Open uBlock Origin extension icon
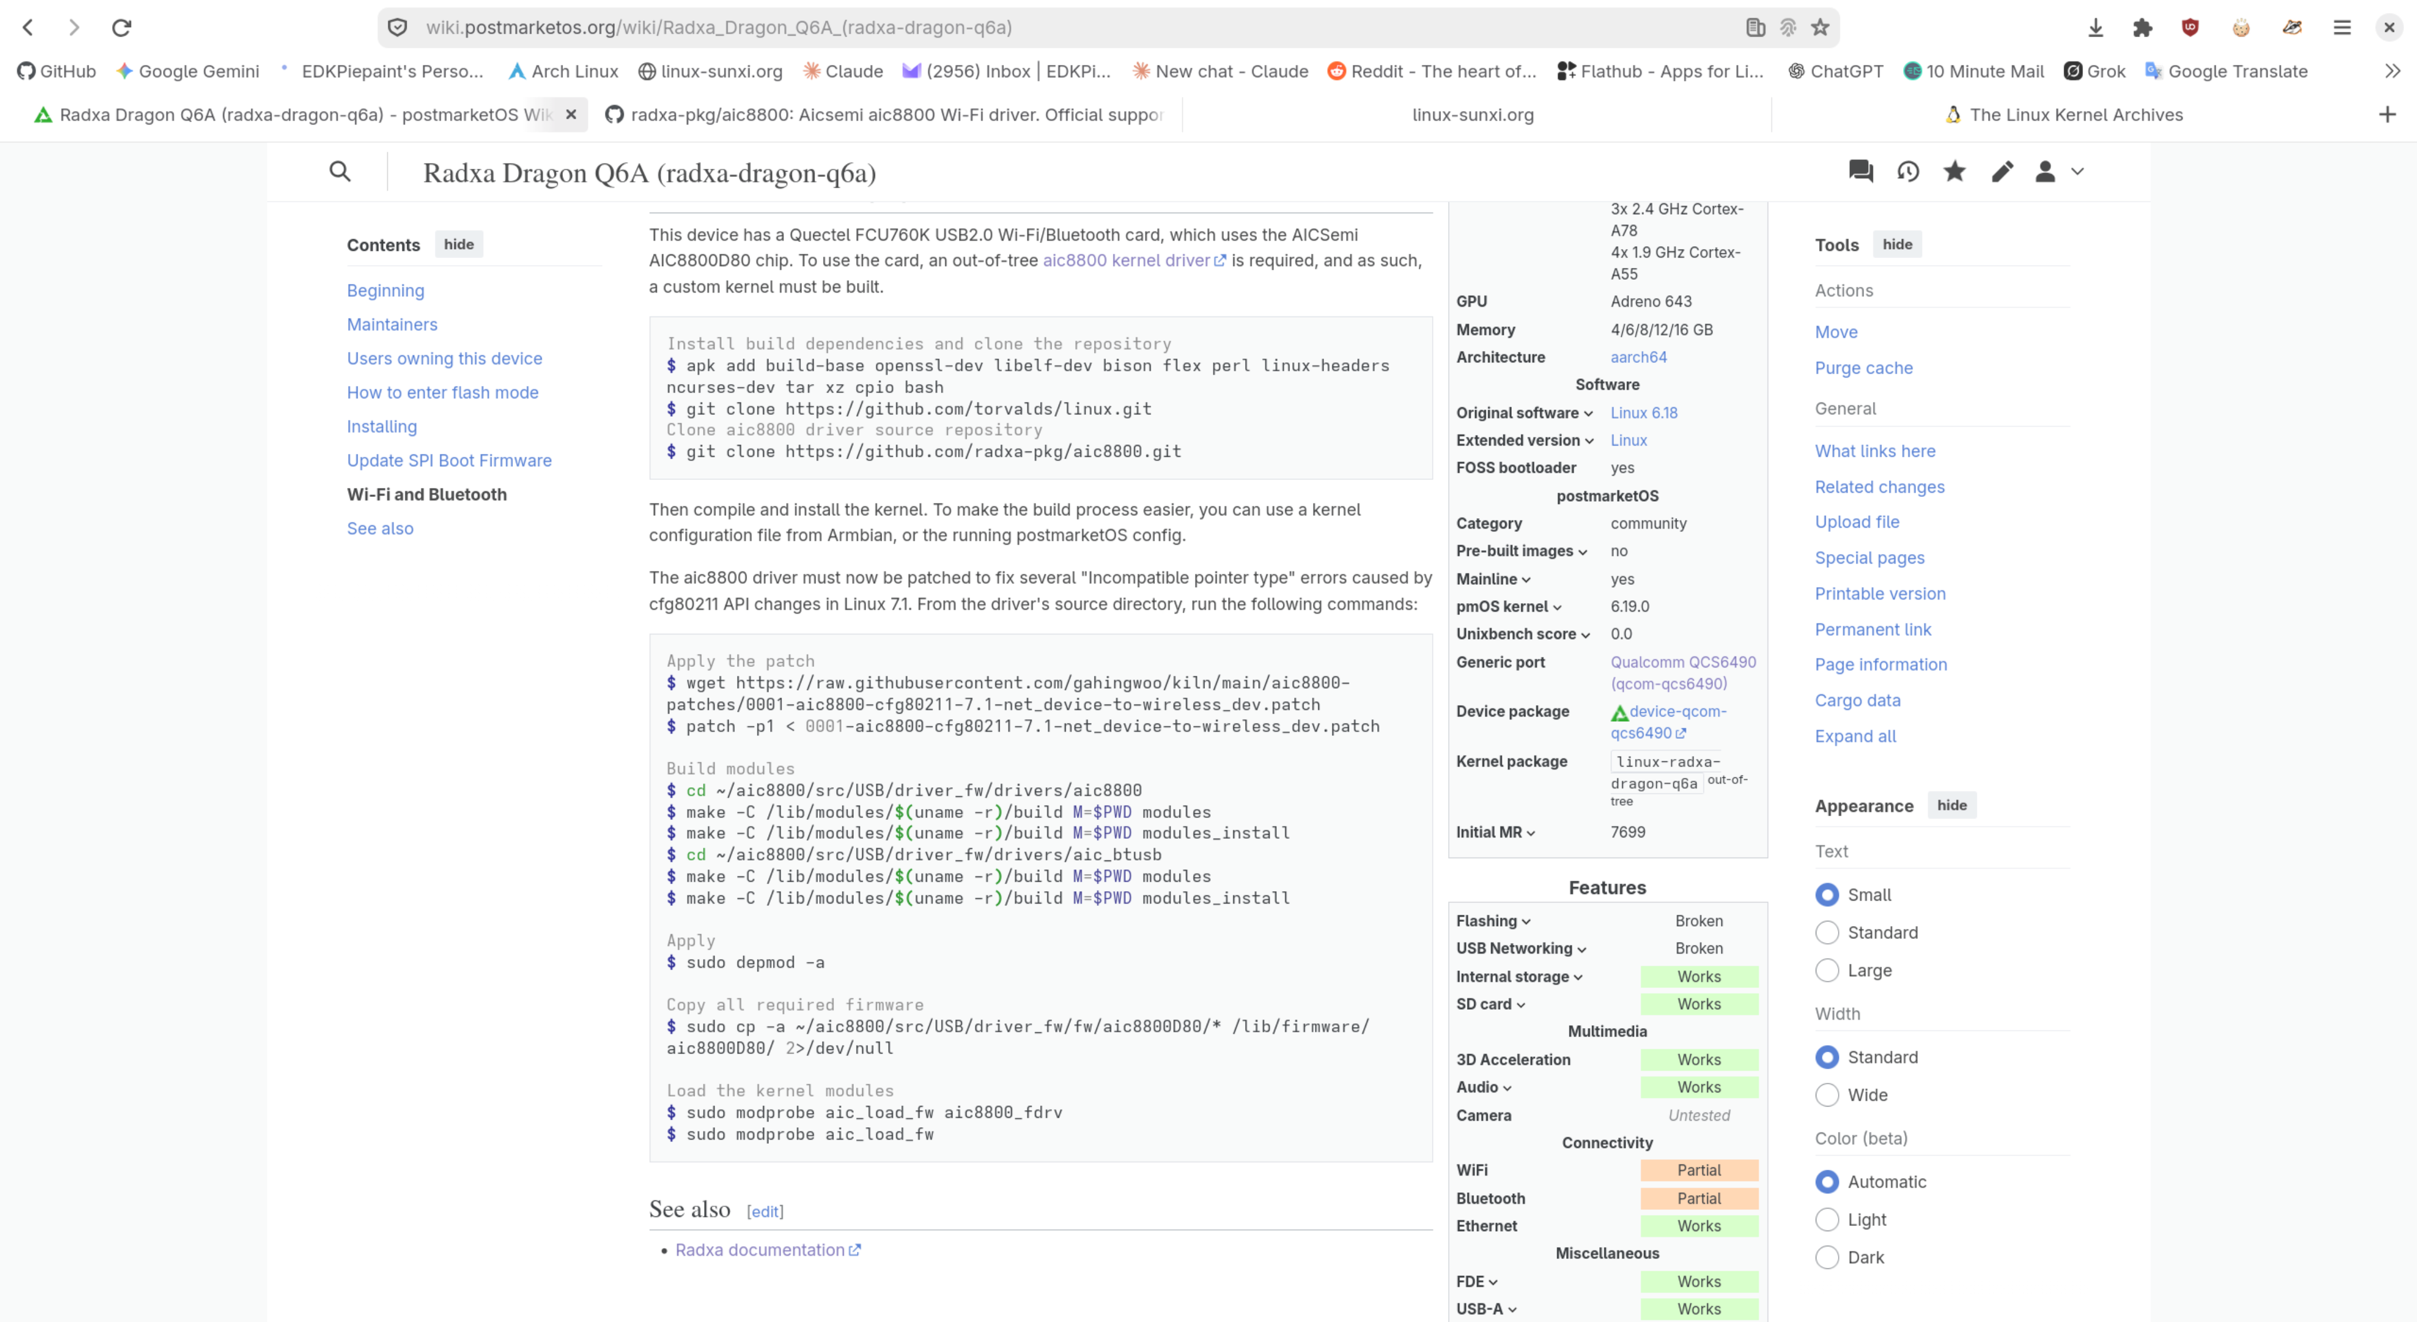 tap(2190, 27)
